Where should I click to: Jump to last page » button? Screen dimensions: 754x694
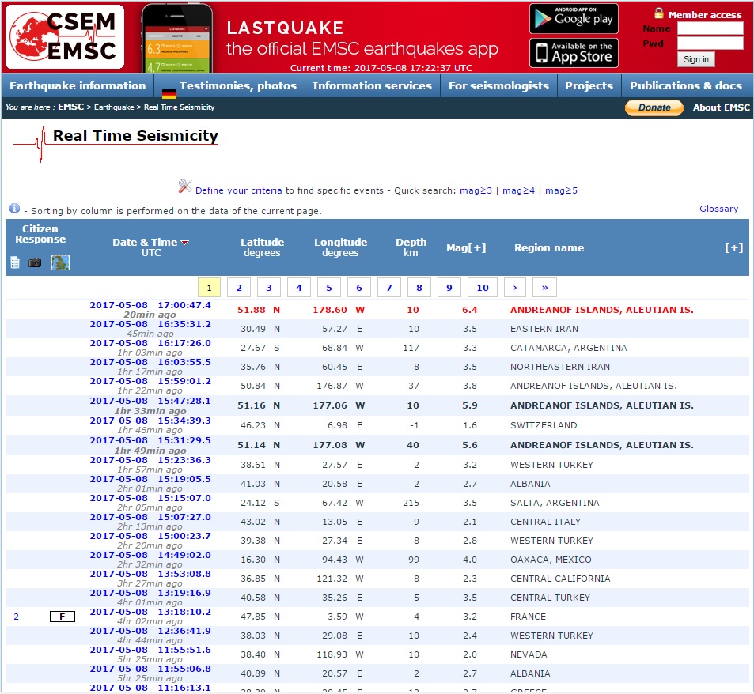(544, 288)
